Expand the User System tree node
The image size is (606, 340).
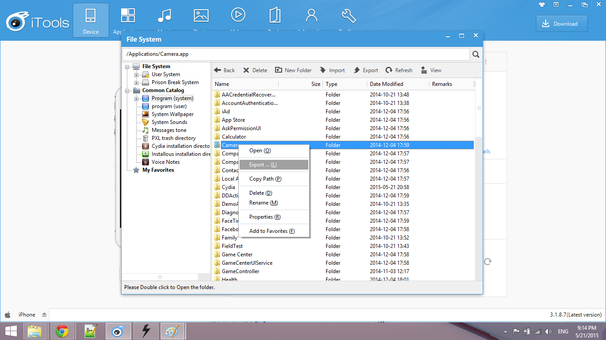click(x=137, y=74)
